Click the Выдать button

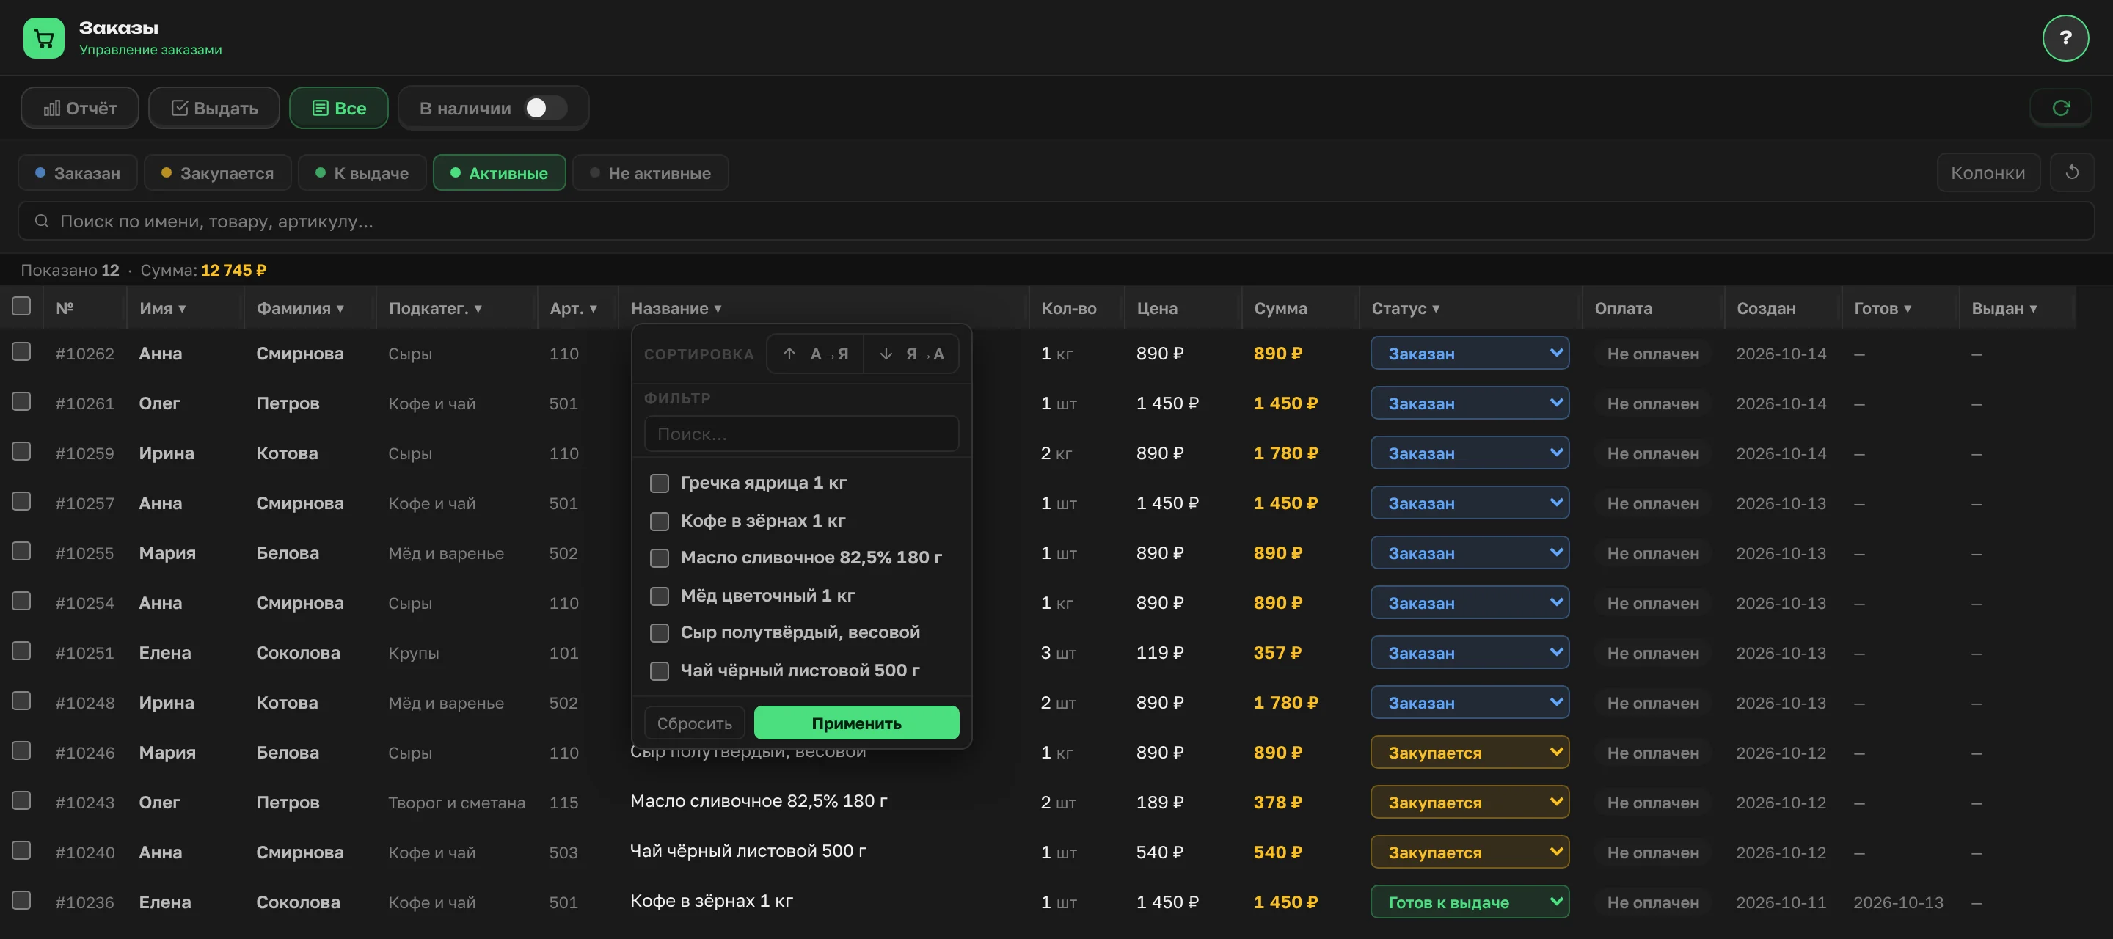coord(214,107)
